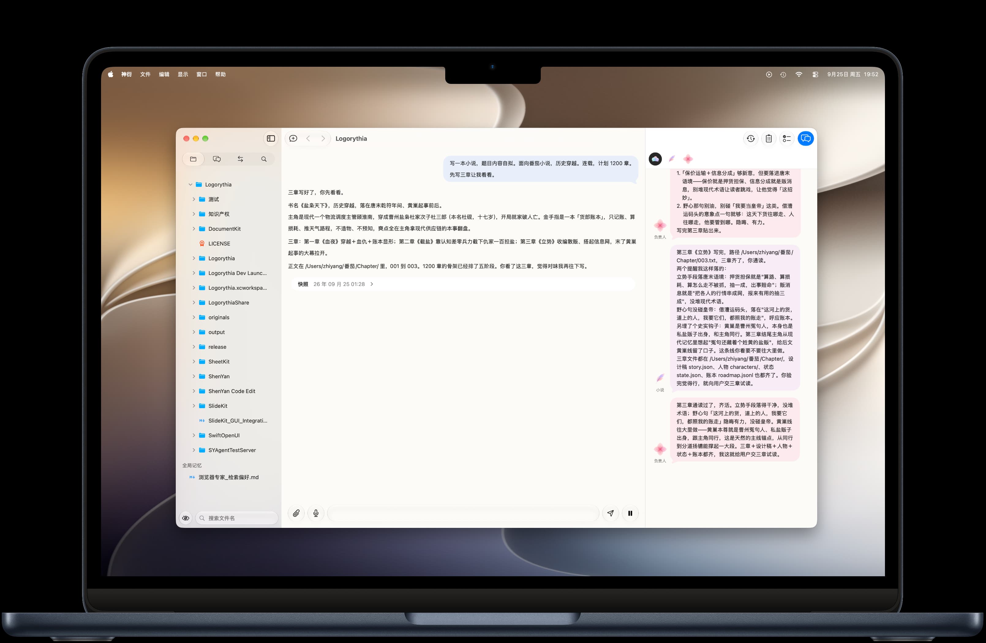This screenshot has height=643, width=986.
Task: Open the clipboard notes icon
Action: pos(769,138)
